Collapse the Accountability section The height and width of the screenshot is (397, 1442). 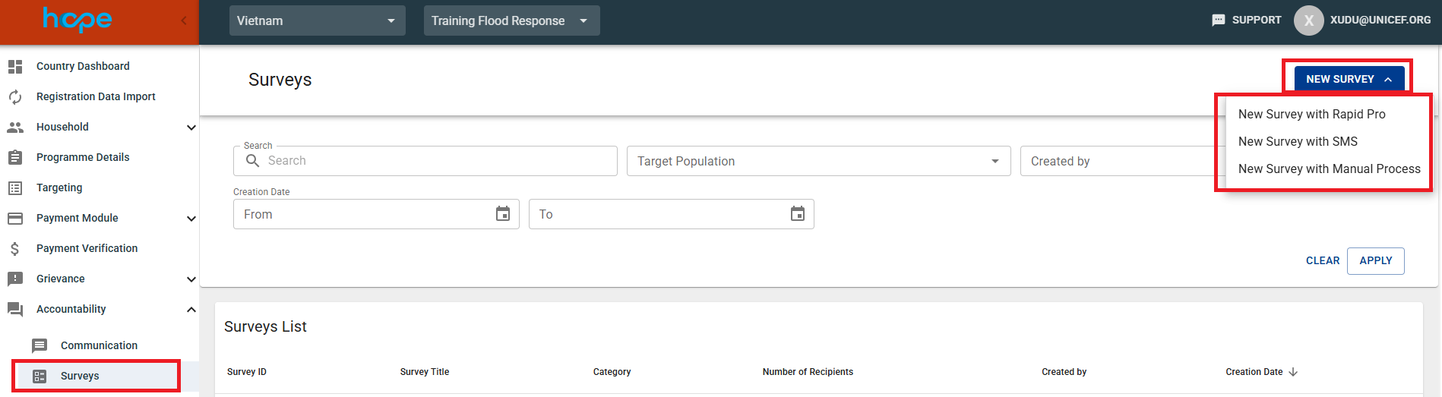pyautogui.click(x=191, y=310)
